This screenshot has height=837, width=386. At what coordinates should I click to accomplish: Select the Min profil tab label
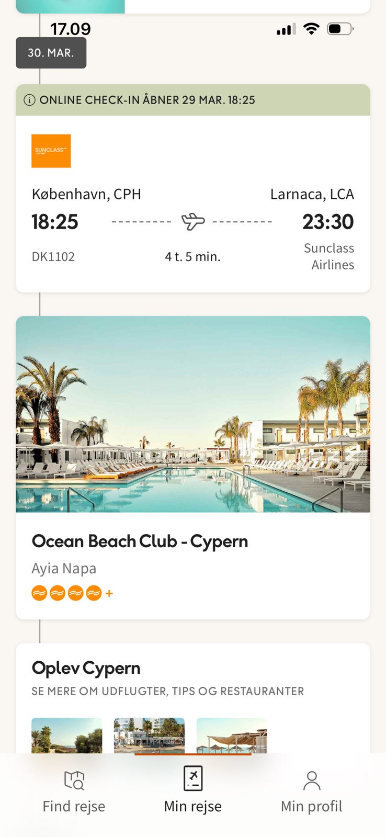point(312,806)
